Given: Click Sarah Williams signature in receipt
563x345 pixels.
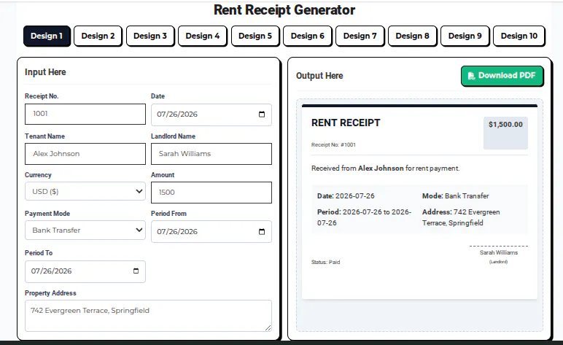Looking at the screenshot, I should [499, 252].
